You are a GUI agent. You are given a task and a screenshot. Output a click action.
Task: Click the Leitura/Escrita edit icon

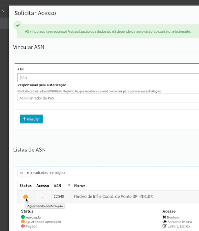164,226
